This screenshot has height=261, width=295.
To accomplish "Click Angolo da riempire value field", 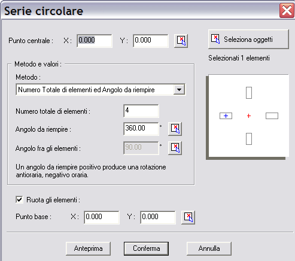I will [141, 129].
